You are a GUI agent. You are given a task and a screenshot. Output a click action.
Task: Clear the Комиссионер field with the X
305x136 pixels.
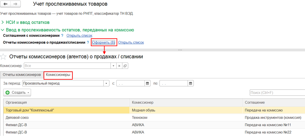[x=119, y=65]
